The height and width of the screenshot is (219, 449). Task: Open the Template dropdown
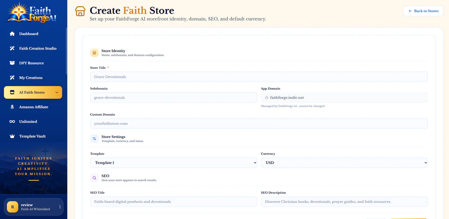[x=174, y=162]
